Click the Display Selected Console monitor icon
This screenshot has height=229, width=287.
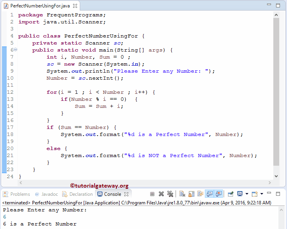pyautogui.click(x=240, y=194)
